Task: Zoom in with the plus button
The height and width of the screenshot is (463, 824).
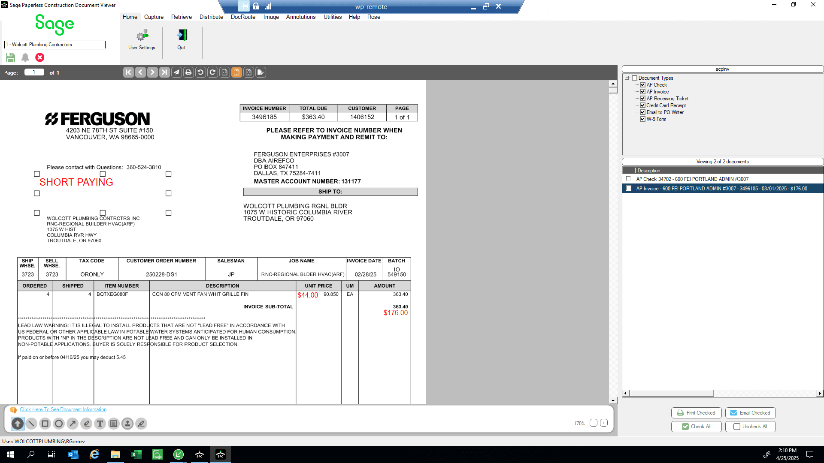Action: point(604,423)
